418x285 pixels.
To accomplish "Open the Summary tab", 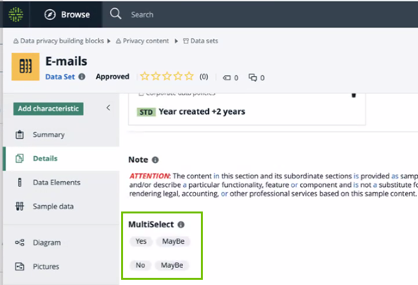I will [48, 135].
